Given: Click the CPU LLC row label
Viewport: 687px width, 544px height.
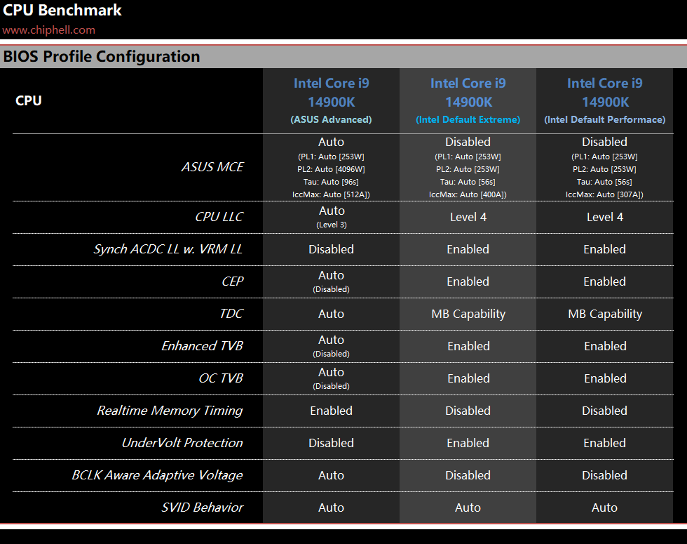Looking at the screenshot, I should [x=219, y=217].
